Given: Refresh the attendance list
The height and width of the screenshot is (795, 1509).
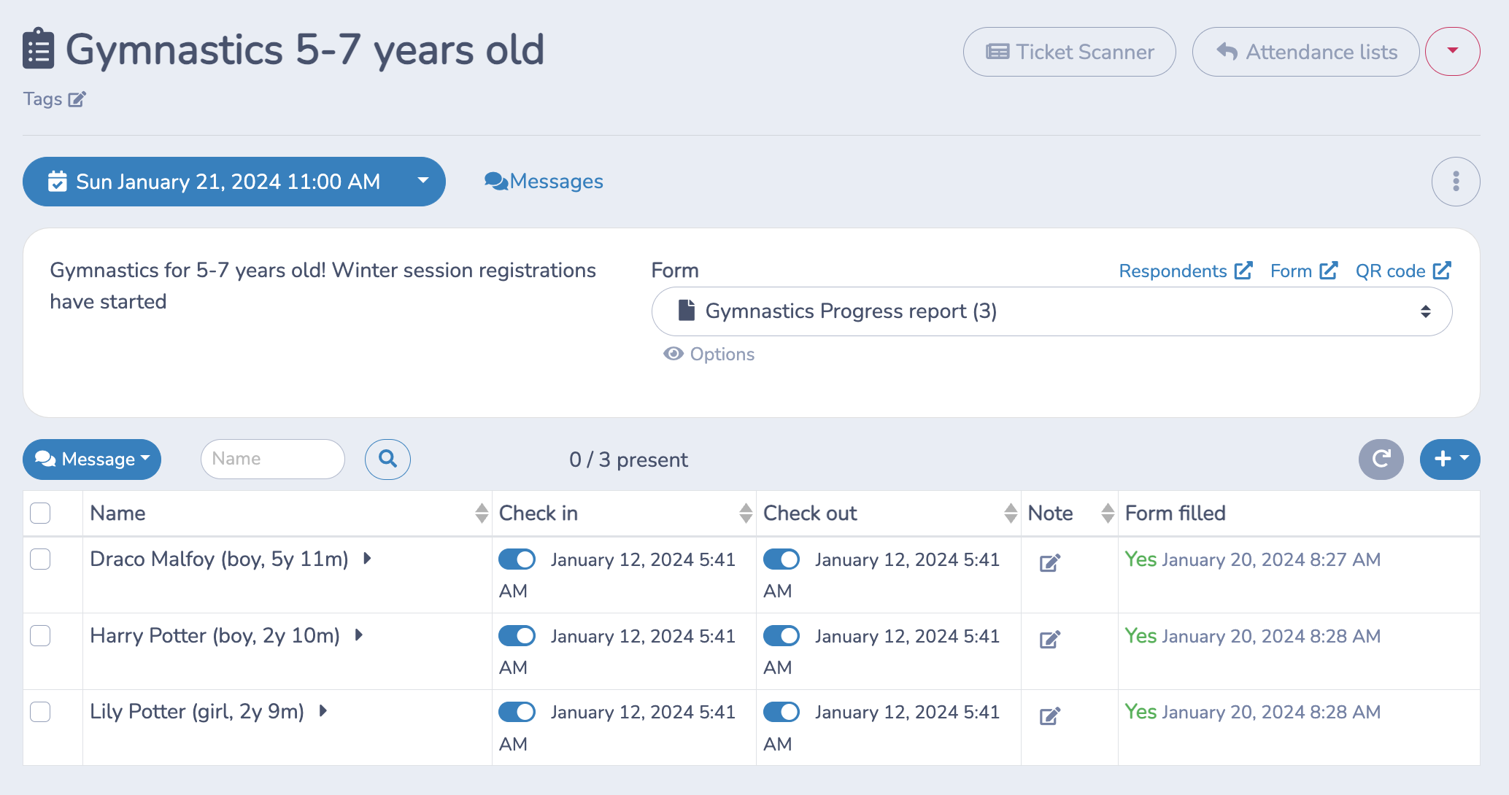Looking at the screenshot, I should pyautogui.click(x=1381, y=459).
